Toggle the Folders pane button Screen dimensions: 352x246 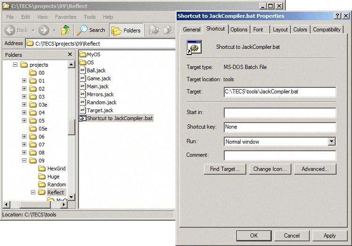tap(126, 30)
